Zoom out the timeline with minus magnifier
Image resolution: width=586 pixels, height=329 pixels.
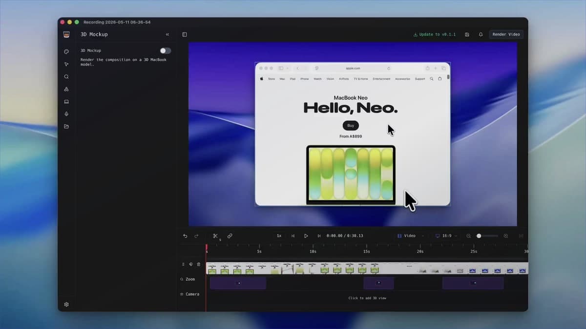469,236
